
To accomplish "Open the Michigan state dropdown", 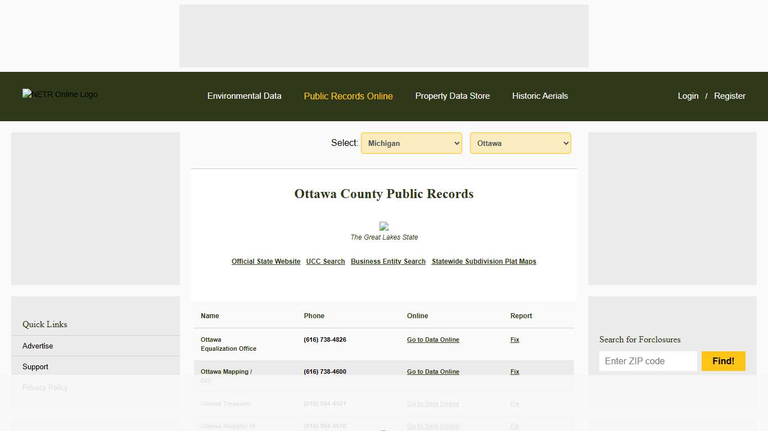I will point(411,143).
